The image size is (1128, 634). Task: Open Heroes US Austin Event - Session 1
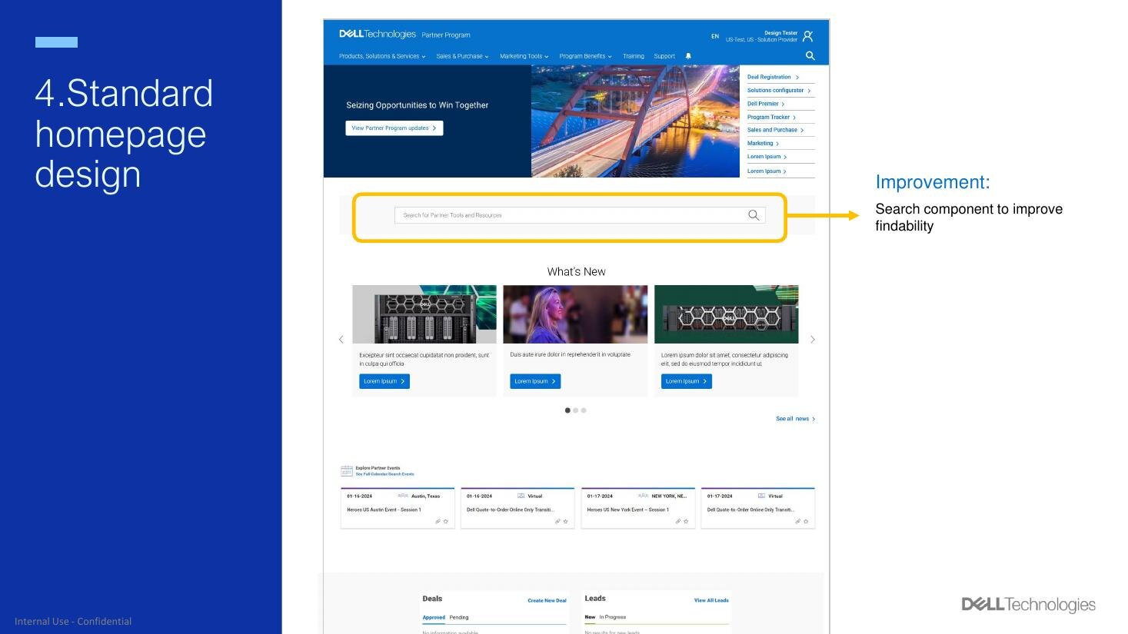click(x=384, y=510)
